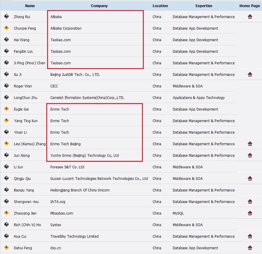The height and width of the screenshot is (254, 262).
Task: Click the ACE badge beside Ji Ping Chen
Action: click(7, 62)
